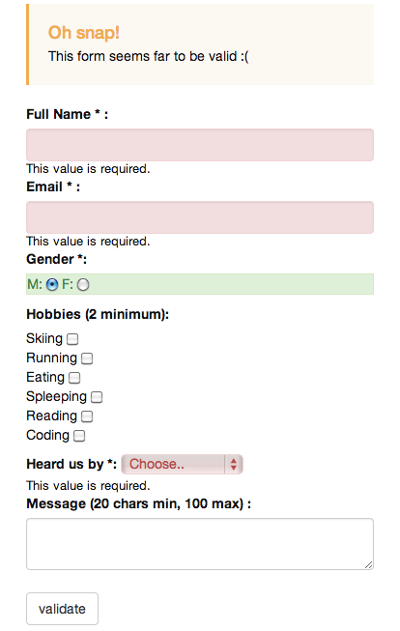Click the Oh snap! alert heading
Screen dimensions: 400x631
tap(84, 33)
